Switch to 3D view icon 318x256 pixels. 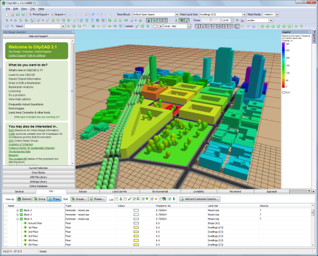(x=126, y=20)
